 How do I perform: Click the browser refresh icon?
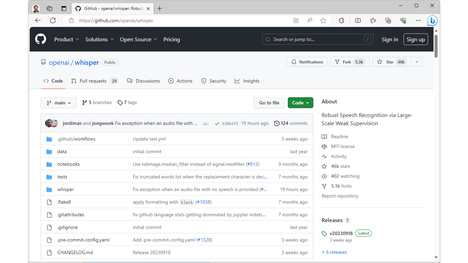53,20
